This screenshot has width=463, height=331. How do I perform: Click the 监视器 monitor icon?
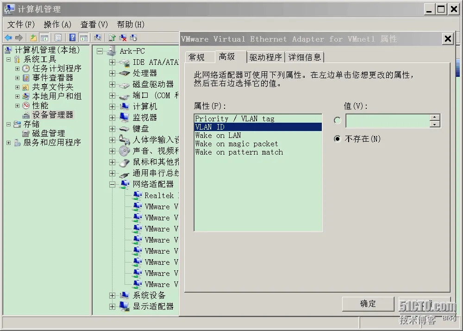pyautogui.click(x=124, y=118)
